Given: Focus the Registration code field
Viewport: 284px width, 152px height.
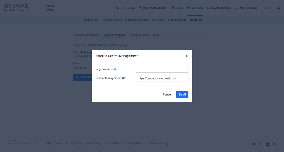Looking at the screenshot, I should pyautogui.click(x=162, y=69).
